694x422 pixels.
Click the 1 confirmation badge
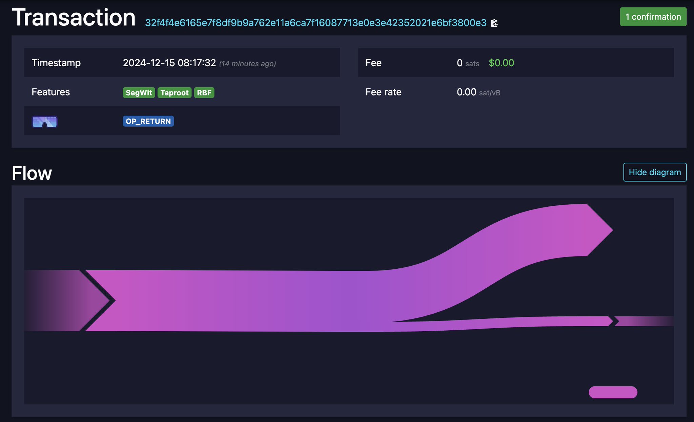(653, 17)
